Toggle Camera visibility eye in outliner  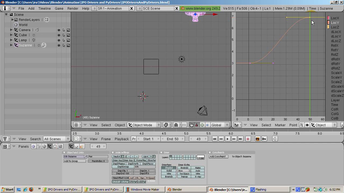tap(59, 30)
